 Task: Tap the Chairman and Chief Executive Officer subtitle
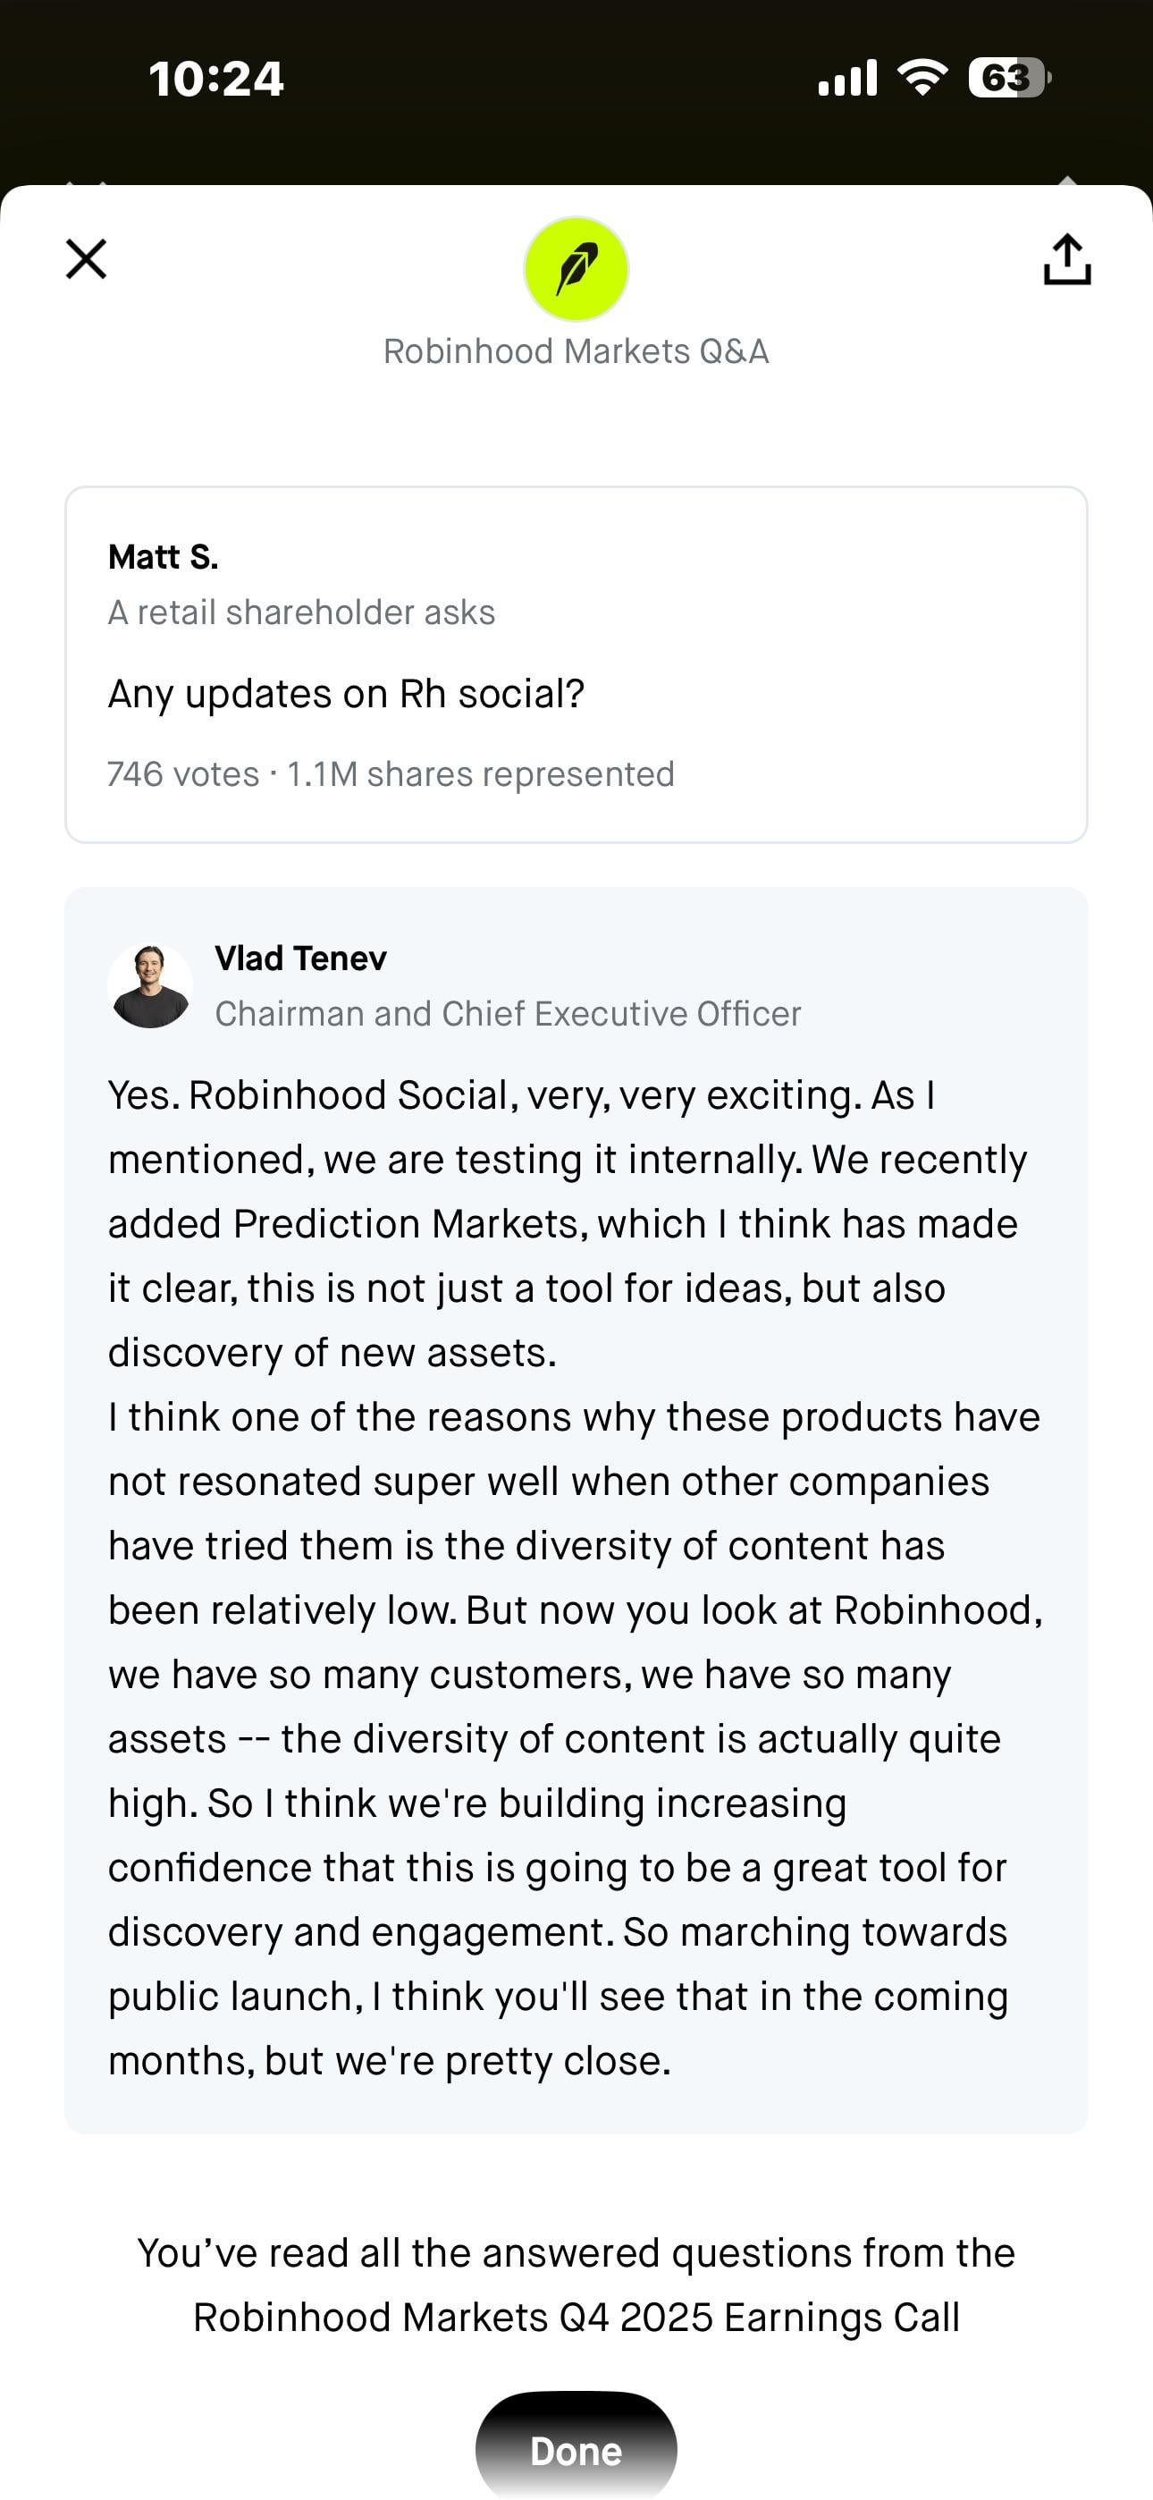(x=508, y=1013)
